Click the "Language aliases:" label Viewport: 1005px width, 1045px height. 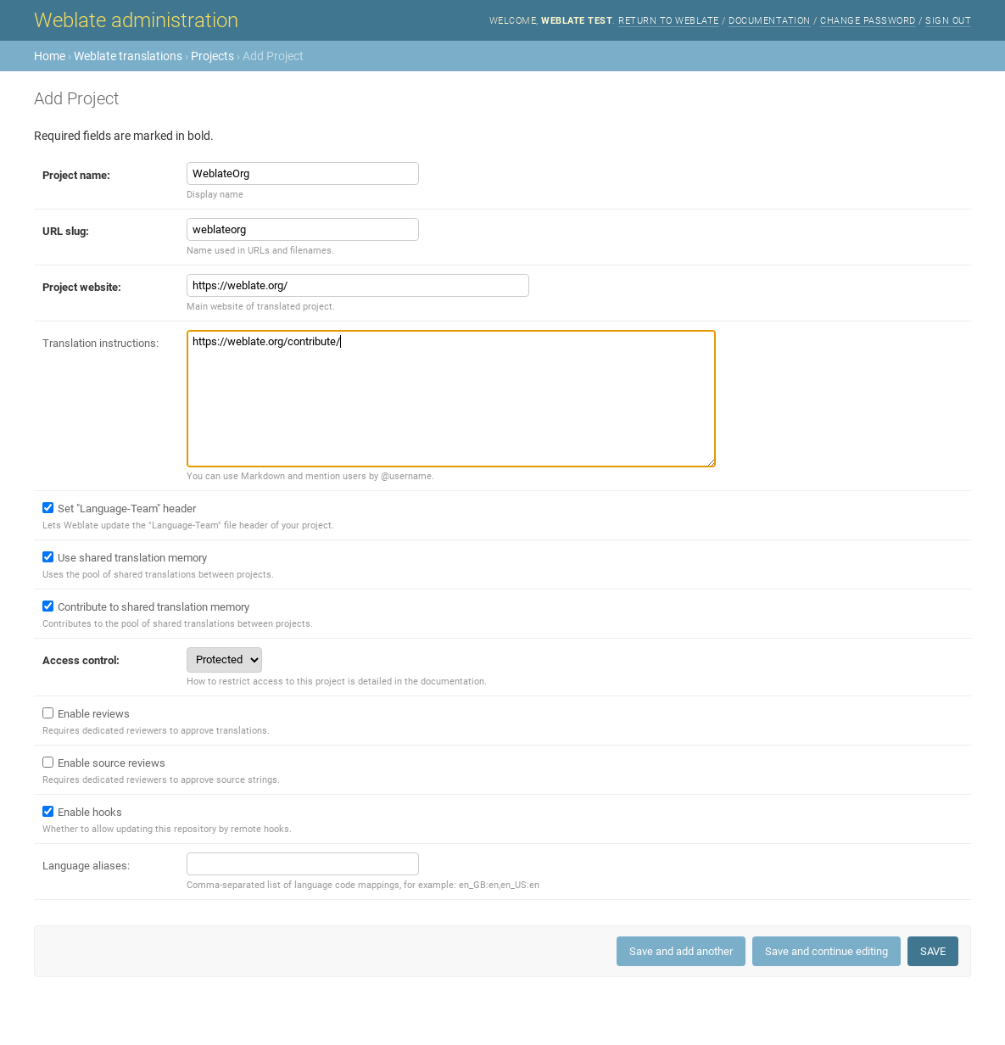coord(86,866)
